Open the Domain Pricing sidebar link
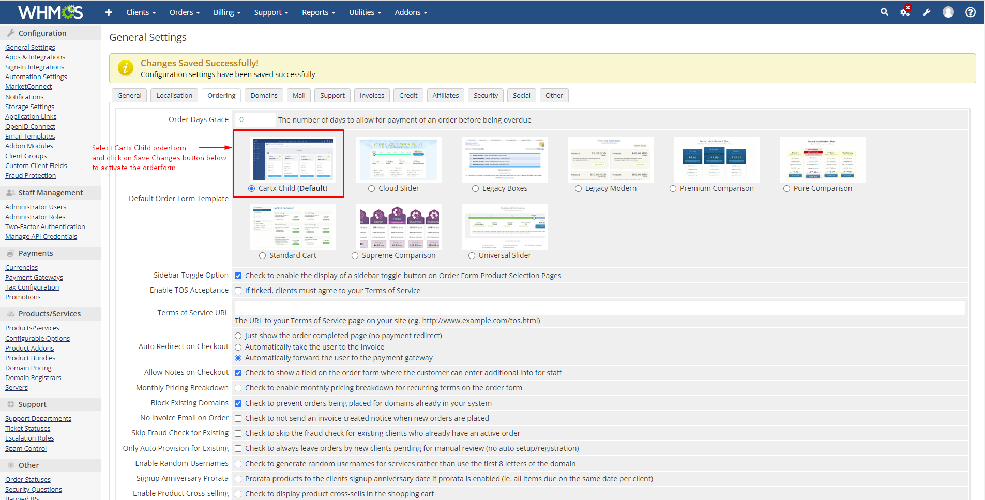The height and width of the screenshot is (500, 985). pos(28,368)
